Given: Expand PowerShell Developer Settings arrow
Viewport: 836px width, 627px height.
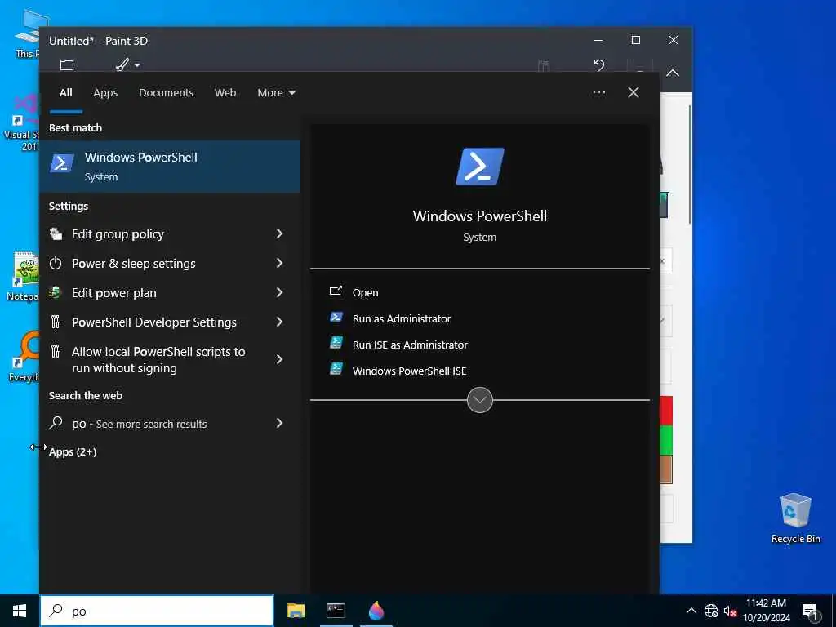Looking at the screenshot, I should click(279, 322).
